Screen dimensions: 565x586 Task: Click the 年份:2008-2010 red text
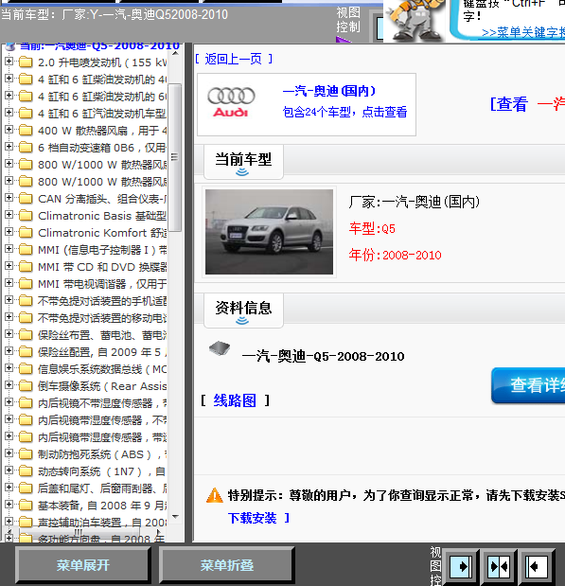coord(395,256)
